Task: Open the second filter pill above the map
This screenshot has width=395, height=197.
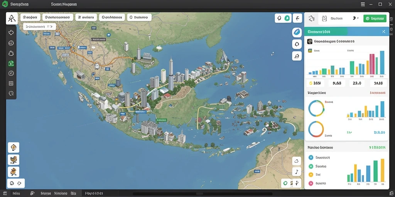Action: pyautogui.click(x=58, y=17)
